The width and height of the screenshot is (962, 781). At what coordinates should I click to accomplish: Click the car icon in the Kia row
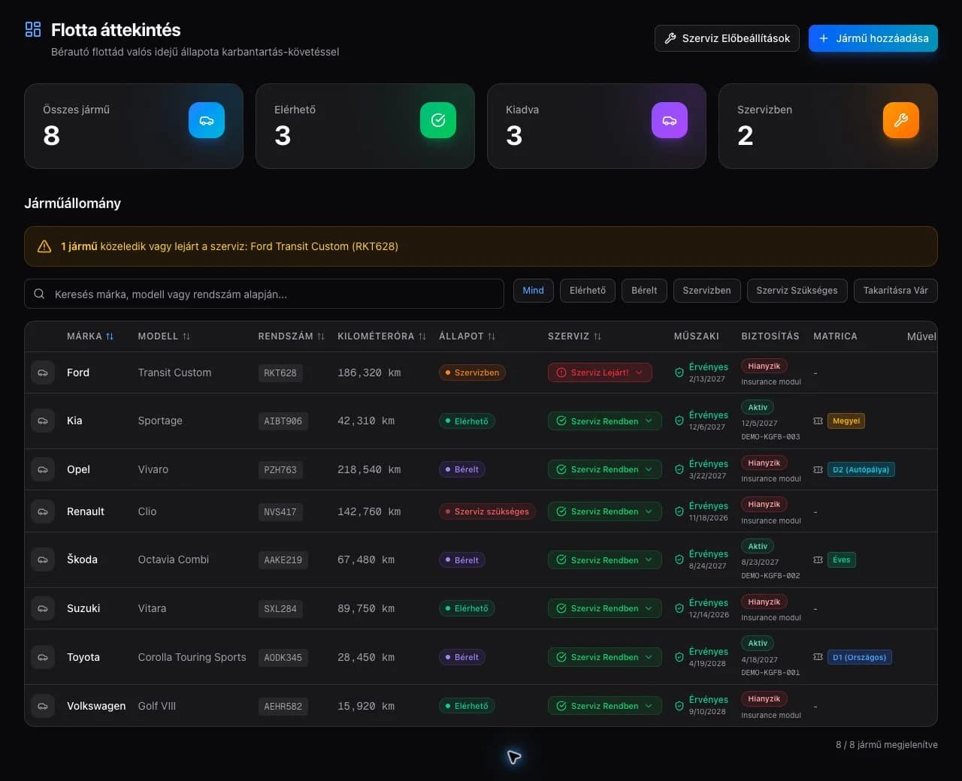(43, 421)
